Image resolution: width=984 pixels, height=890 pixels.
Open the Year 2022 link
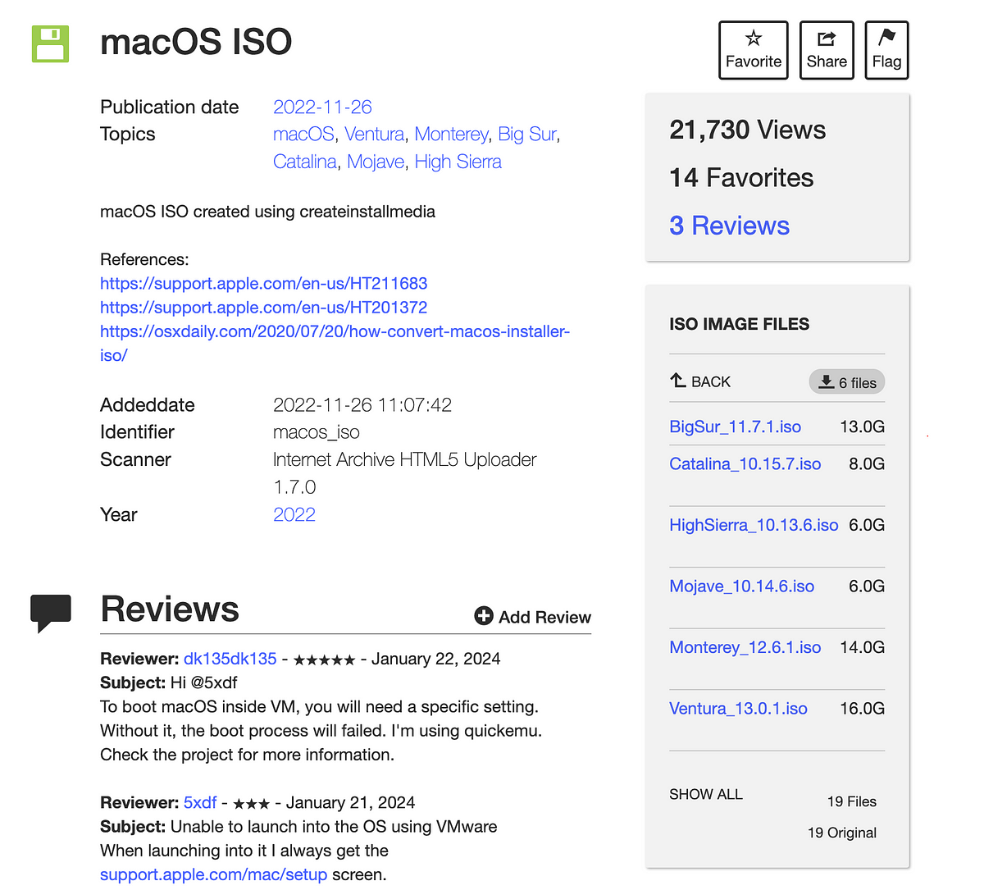[294, 514]
